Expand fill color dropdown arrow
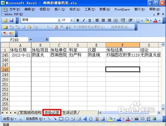Image resolution: width=166 pixels, height=126 pixels. [151, 21]
